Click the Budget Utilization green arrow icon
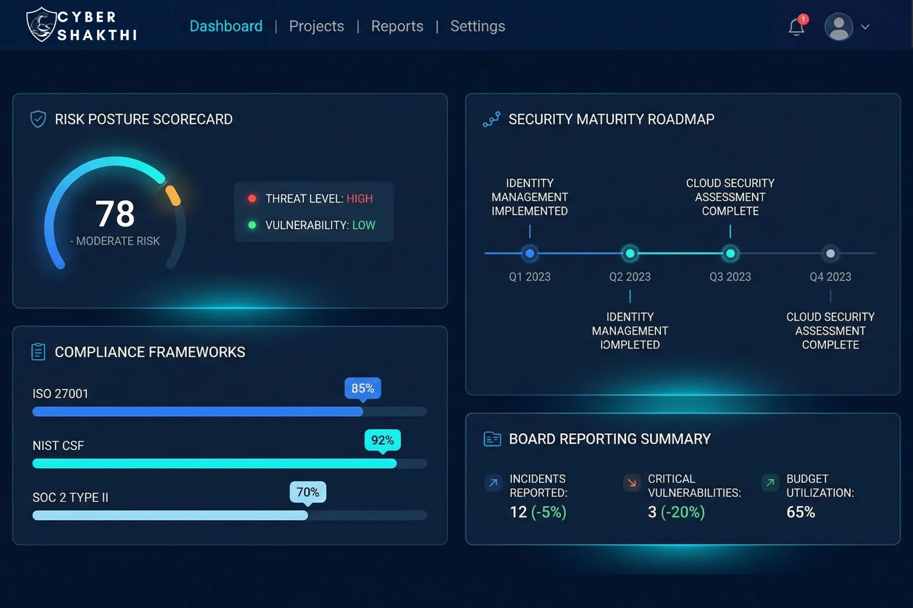Screen dimensions: 913x608 point(770,483)
